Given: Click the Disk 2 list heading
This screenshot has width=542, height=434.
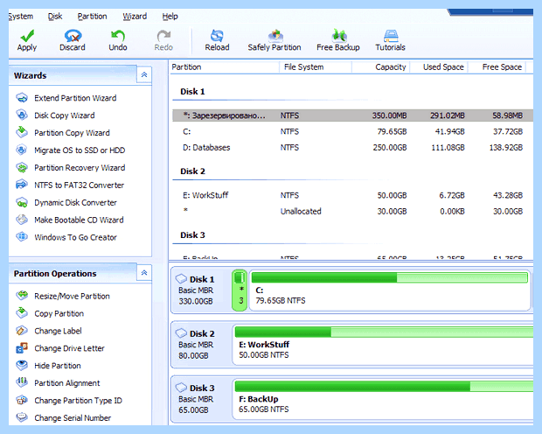Looking at the screenshot, I should pos(192,171).
